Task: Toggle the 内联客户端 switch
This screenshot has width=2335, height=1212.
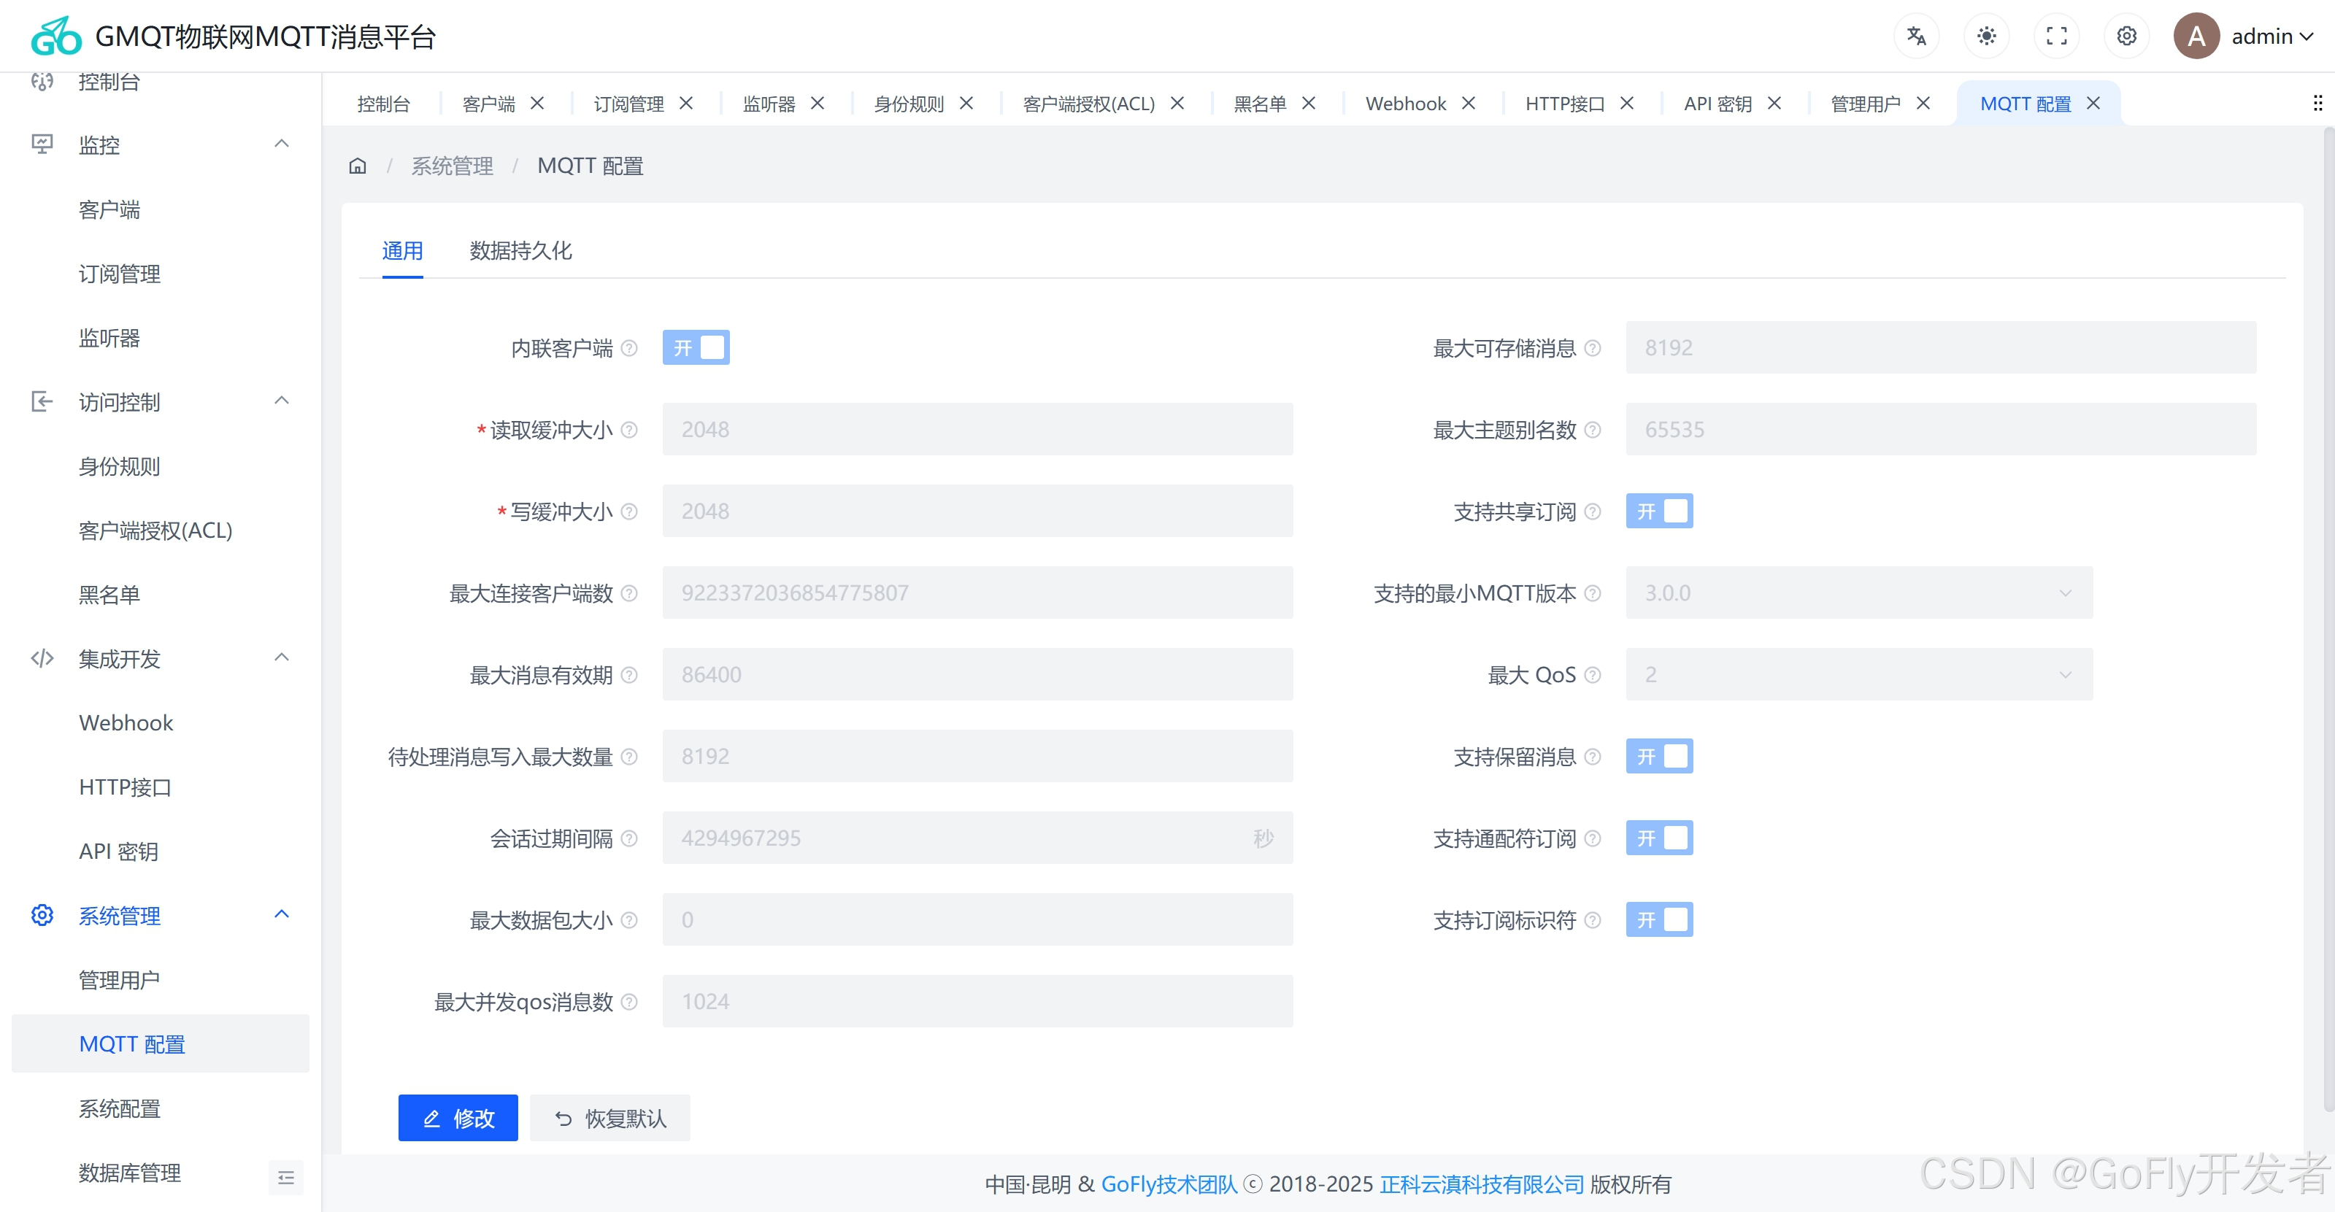Action: click(695, 348)
